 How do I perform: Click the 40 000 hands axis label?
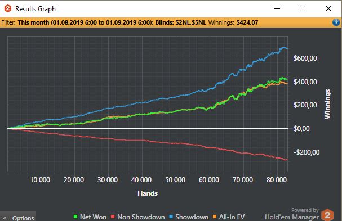click(141, 180)
